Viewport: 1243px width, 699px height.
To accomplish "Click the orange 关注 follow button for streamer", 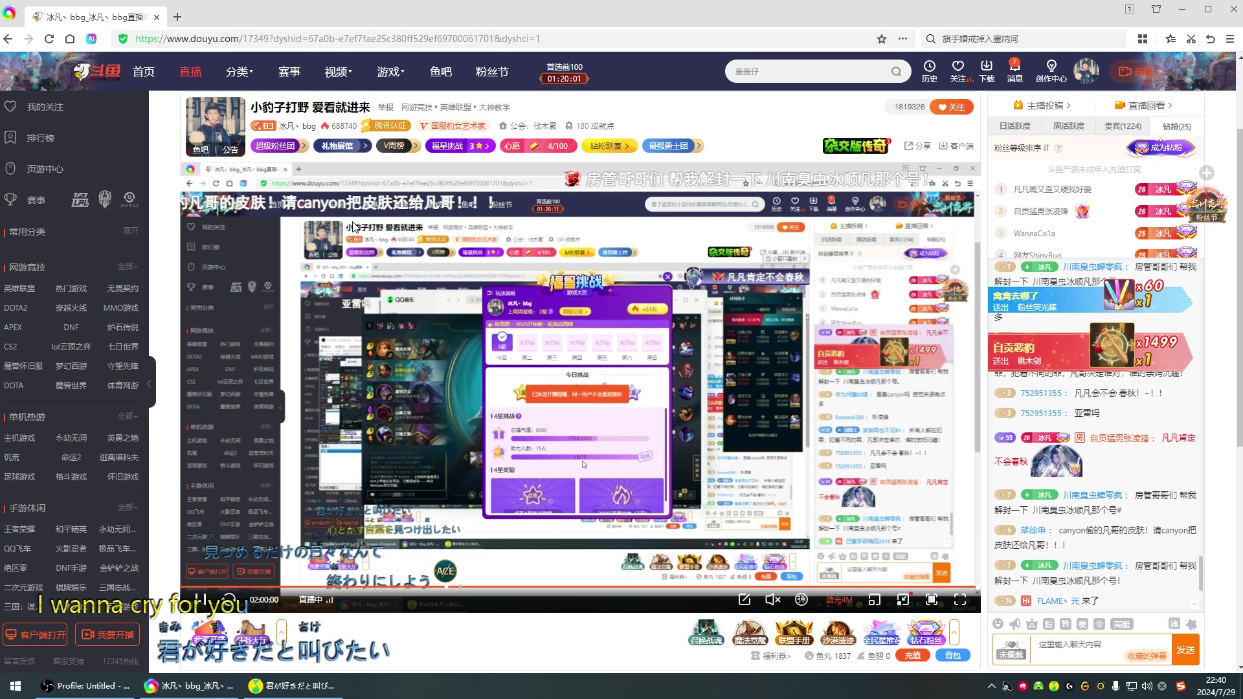I will pyautogui.click(x=952, y=107).
